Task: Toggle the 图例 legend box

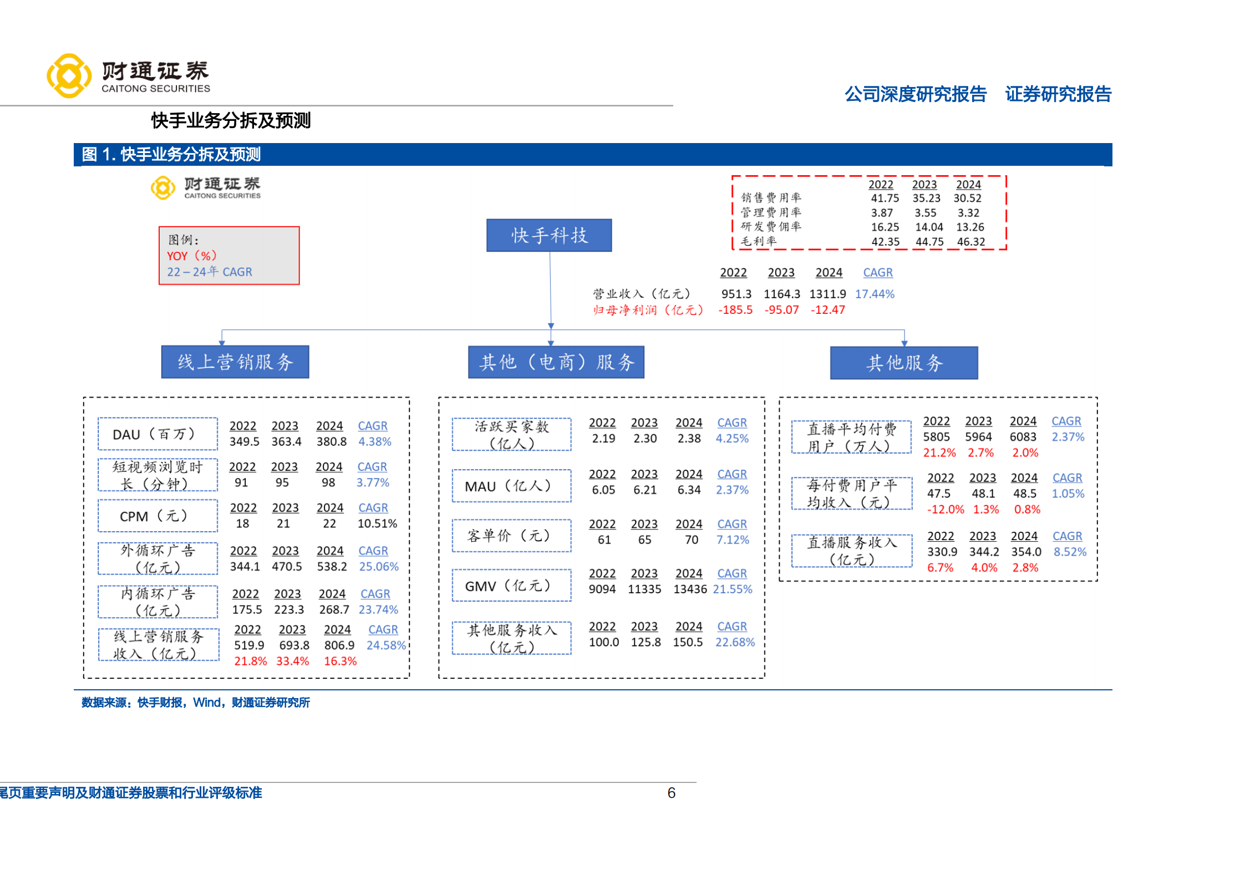Action: [x=229, y=256]
